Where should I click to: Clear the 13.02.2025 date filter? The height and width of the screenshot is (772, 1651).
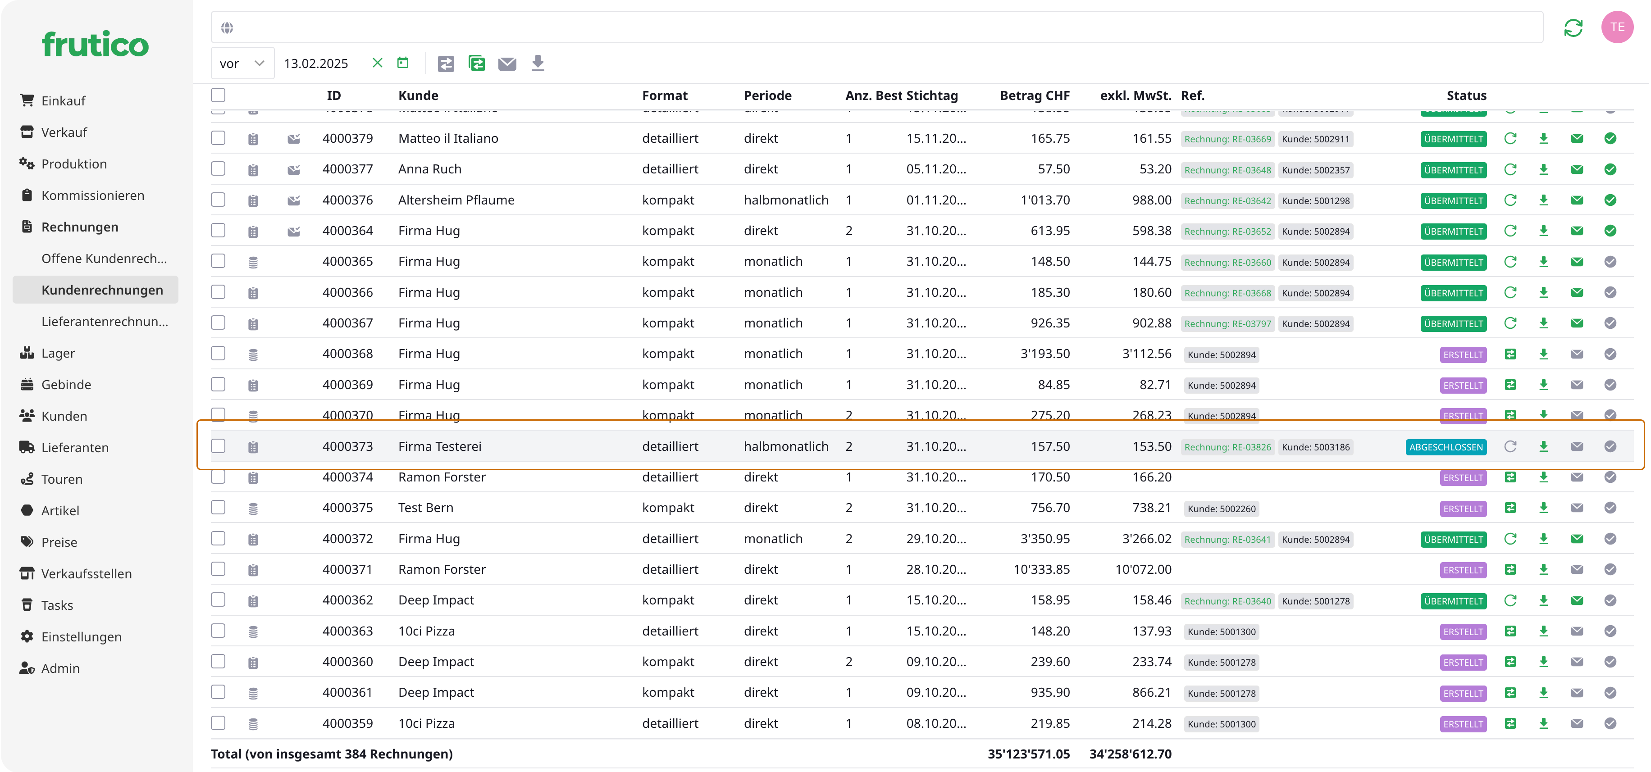pos(378,63)
